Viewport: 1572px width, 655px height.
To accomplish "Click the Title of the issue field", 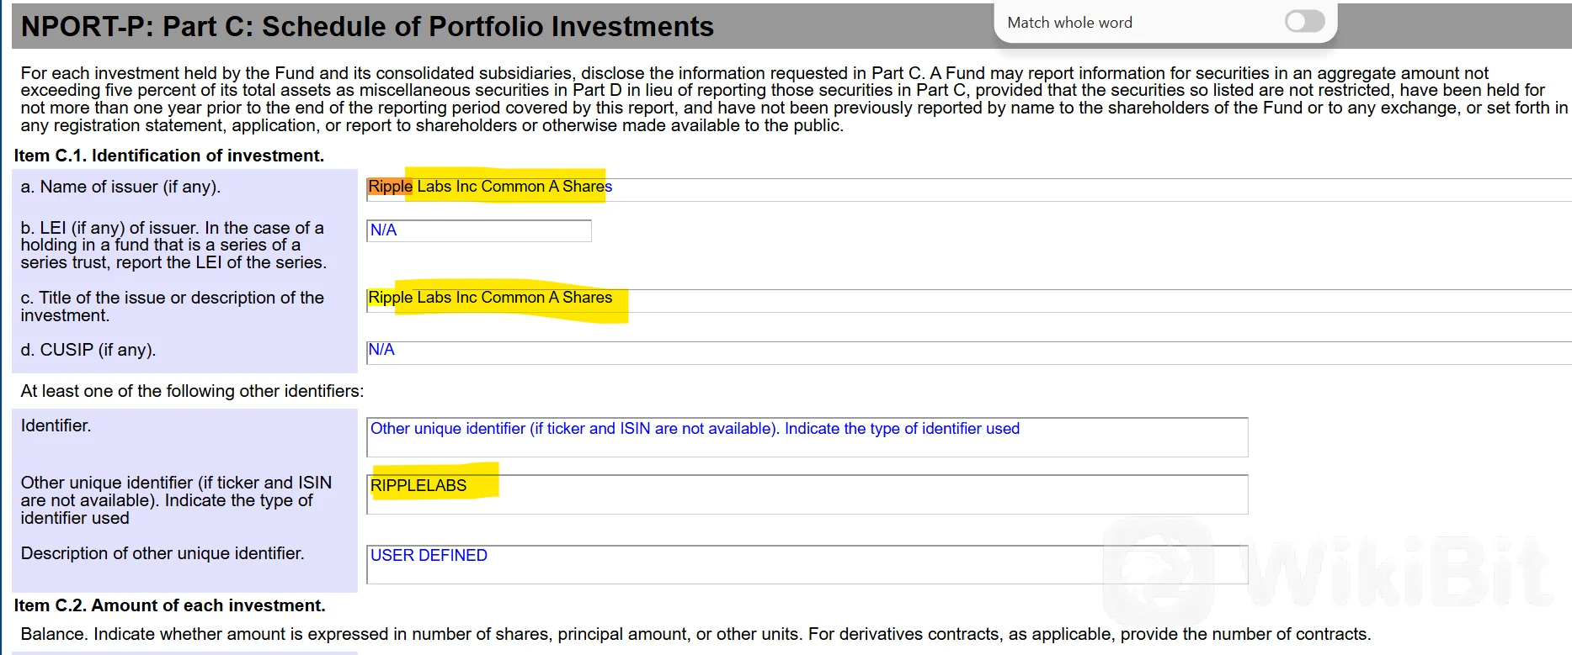I will (x=968, y=300).
